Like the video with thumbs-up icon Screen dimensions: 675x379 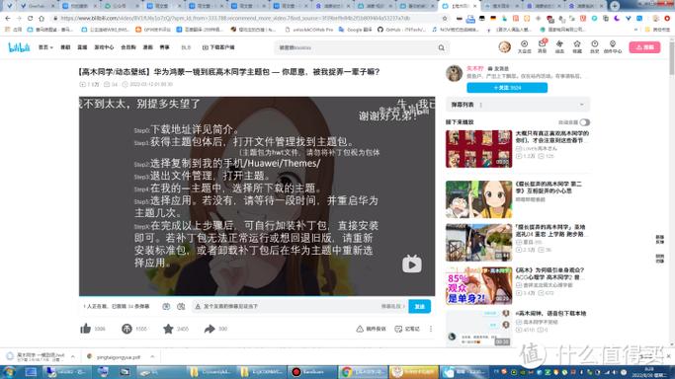tap(86, 329)
